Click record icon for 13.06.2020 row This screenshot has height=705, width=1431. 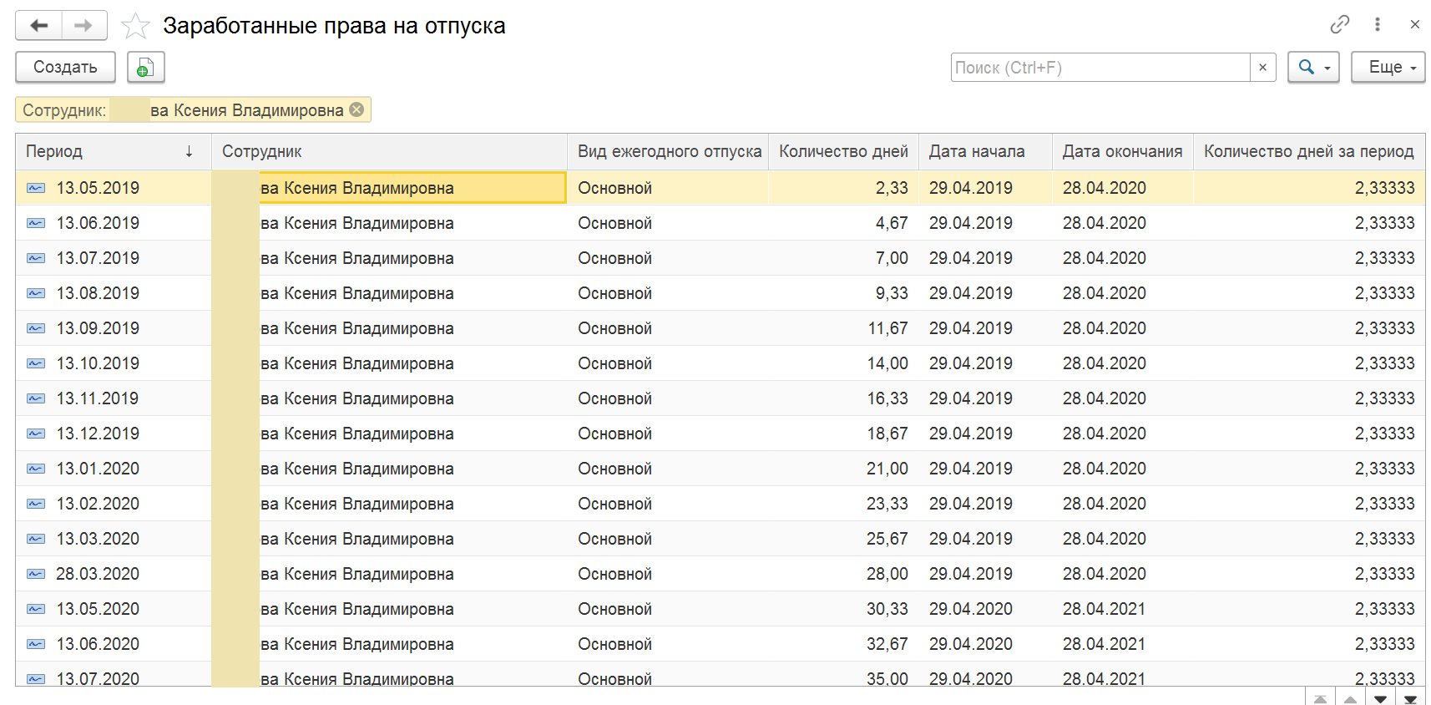pos(36,644)
